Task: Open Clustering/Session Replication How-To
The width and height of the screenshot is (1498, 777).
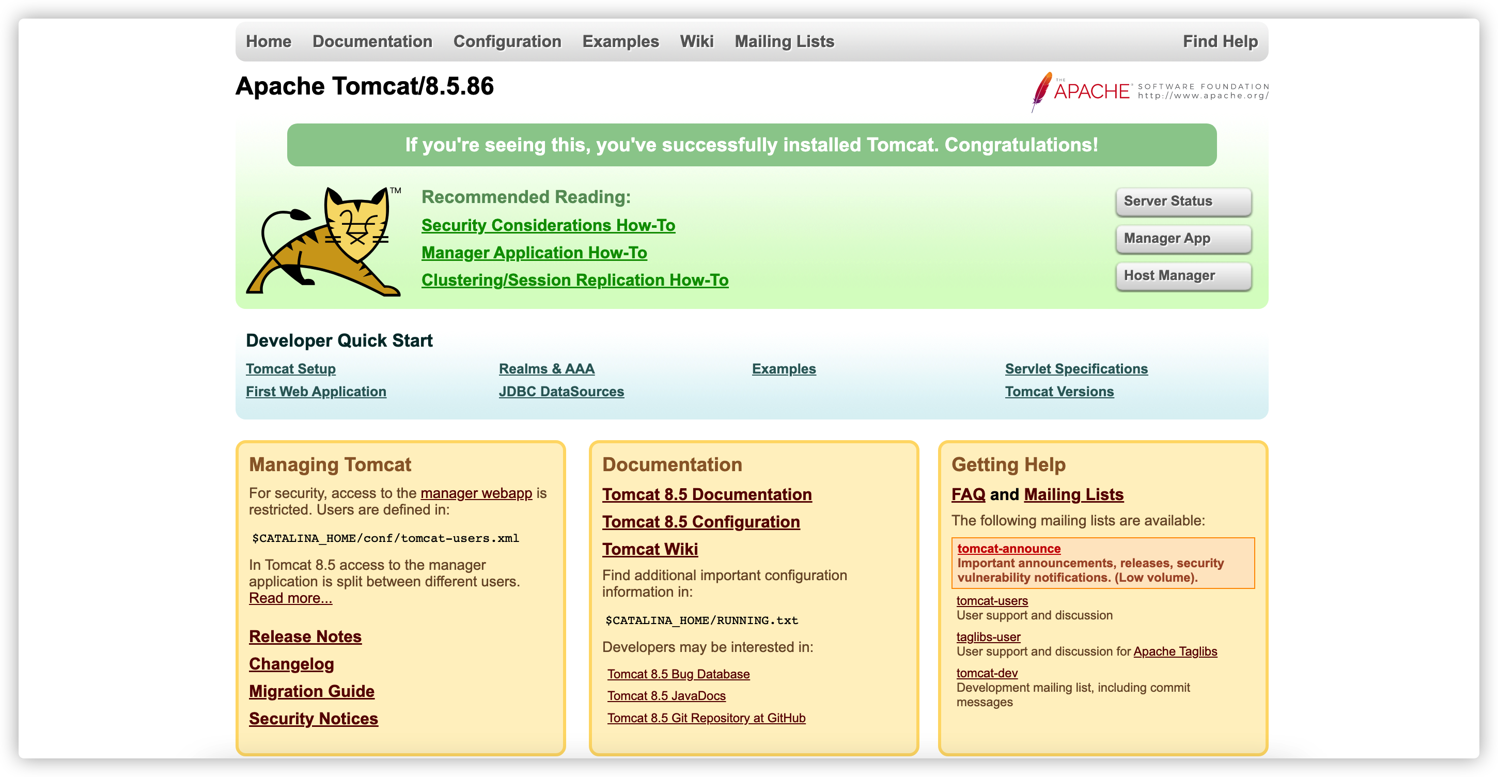Action: point(574,279)
